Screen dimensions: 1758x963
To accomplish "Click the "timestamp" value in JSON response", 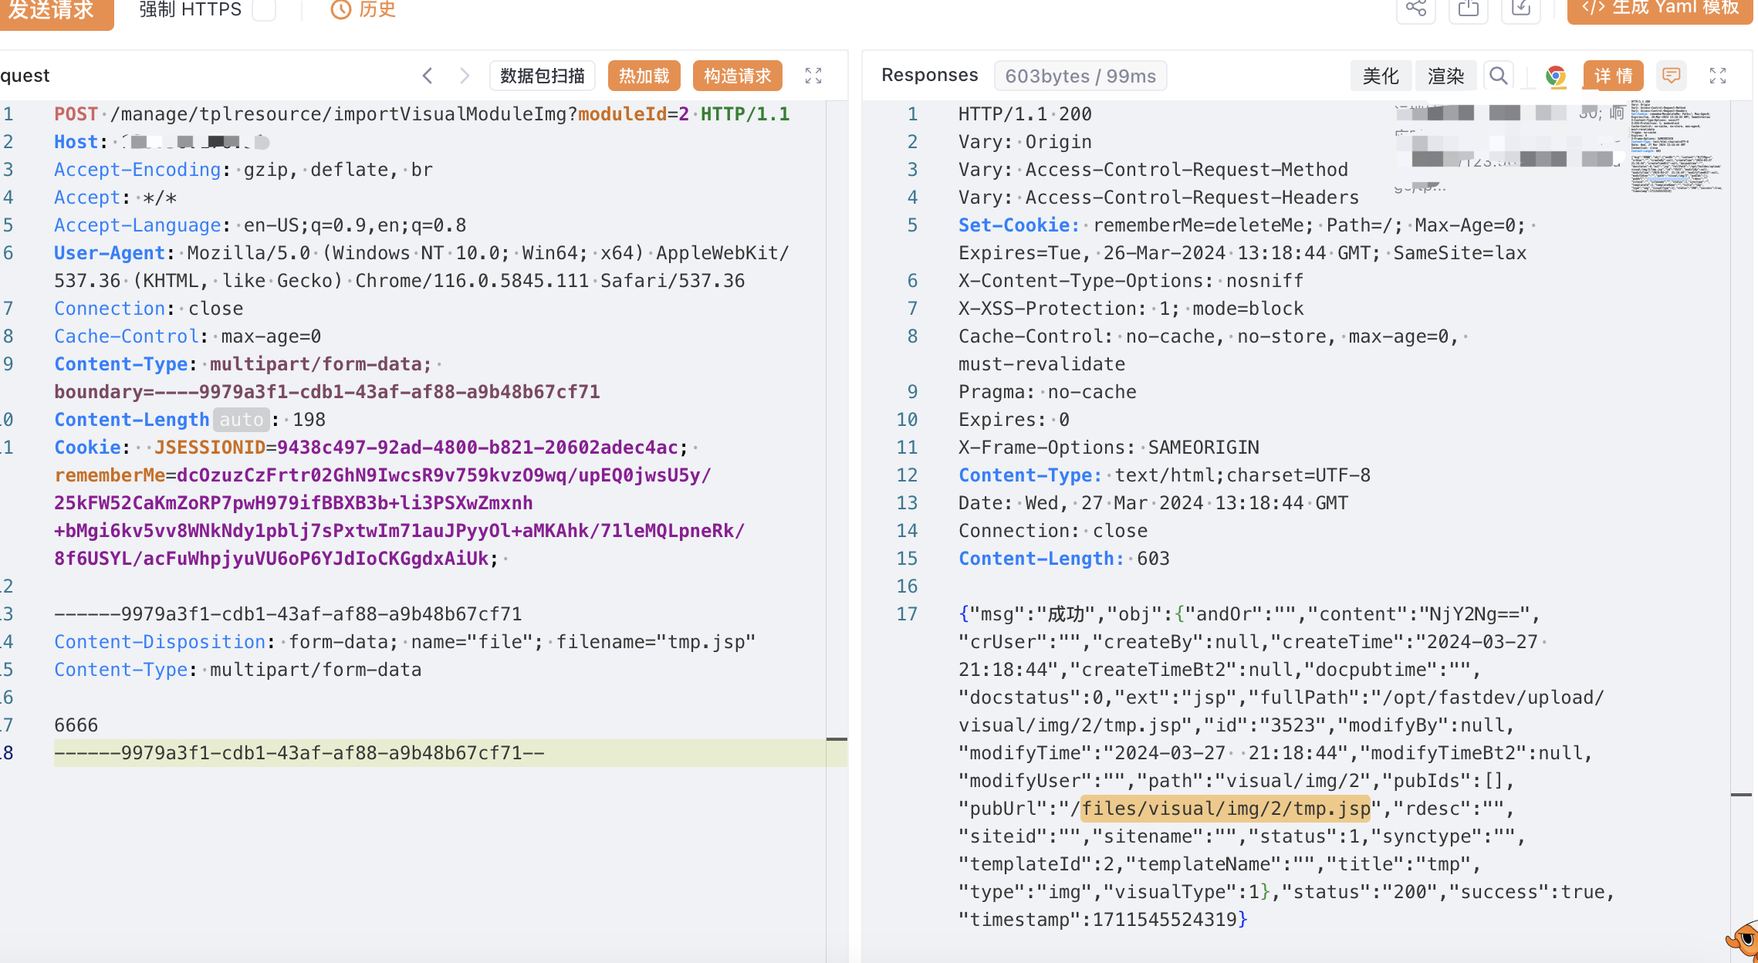I will pos(1165,920).
